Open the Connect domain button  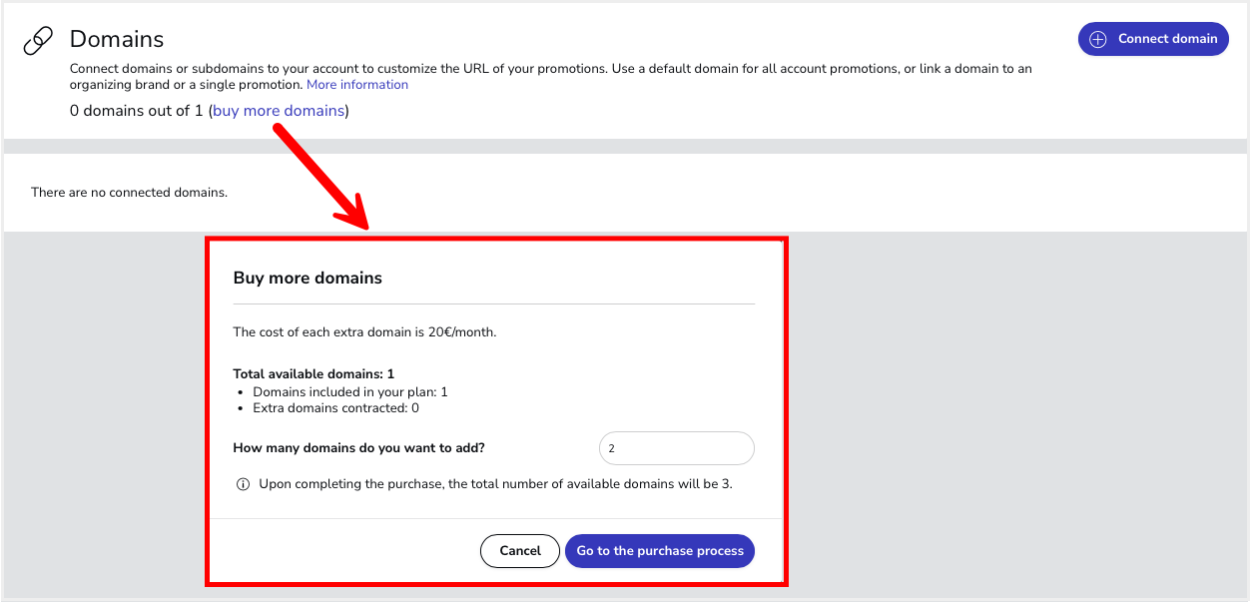tap(1153, 39)
